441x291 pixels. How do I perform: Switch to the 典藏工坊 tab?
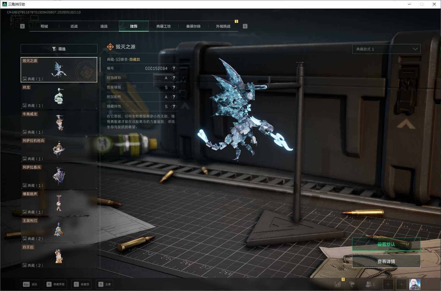pos(164,26)
